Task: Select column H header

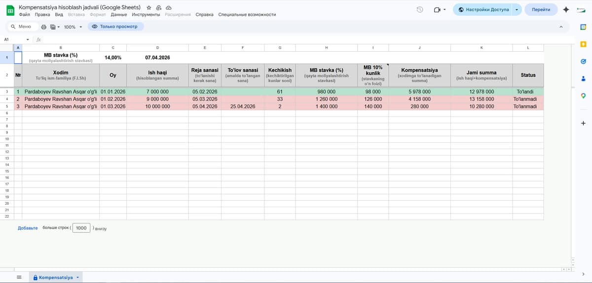Action: [x=327, y=48]
